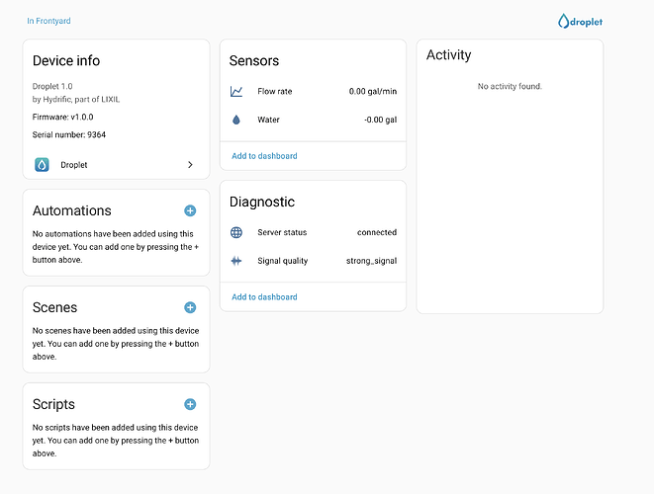Open the Server status connected row

[x=313, y=233]
